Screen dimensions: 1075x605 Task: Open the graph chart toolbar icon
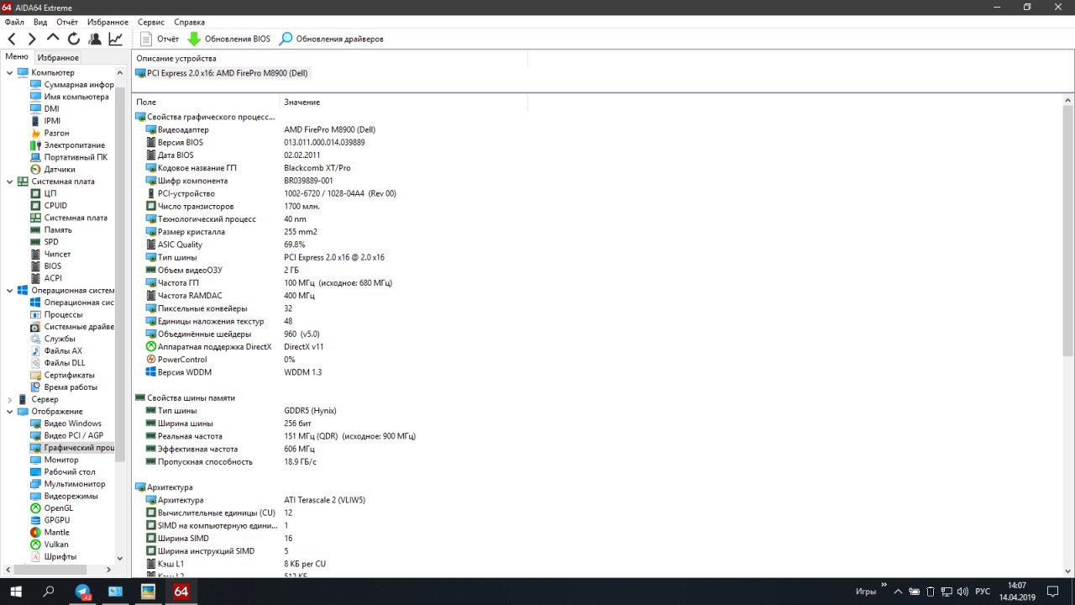coord(116,39)
